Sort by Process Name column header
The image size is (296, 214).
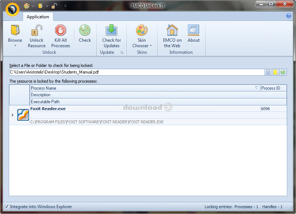145,88
